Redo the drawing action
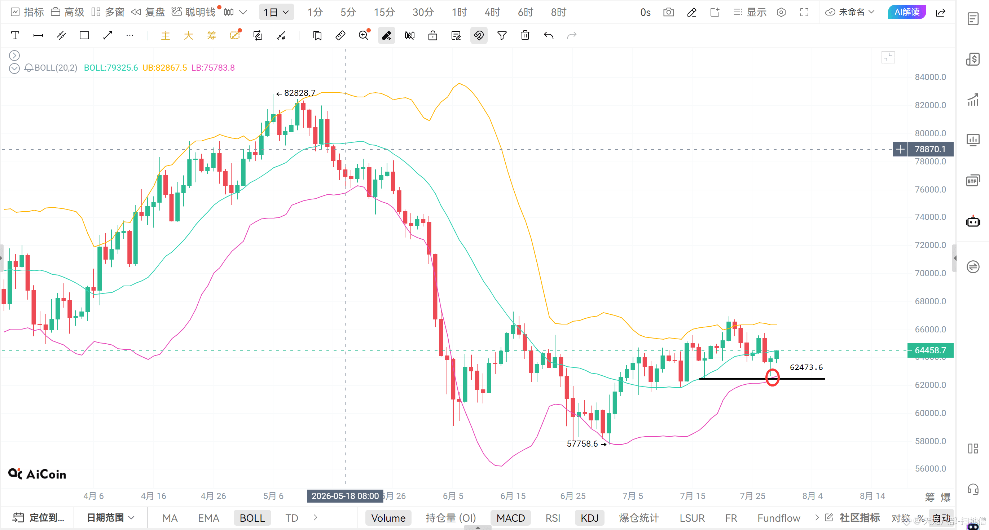Image resolution: width=989 pixels, height=530 pixels. pos(572,36)
